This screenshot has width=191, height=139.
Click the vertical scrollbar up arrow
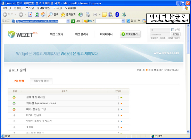[188, 26]
